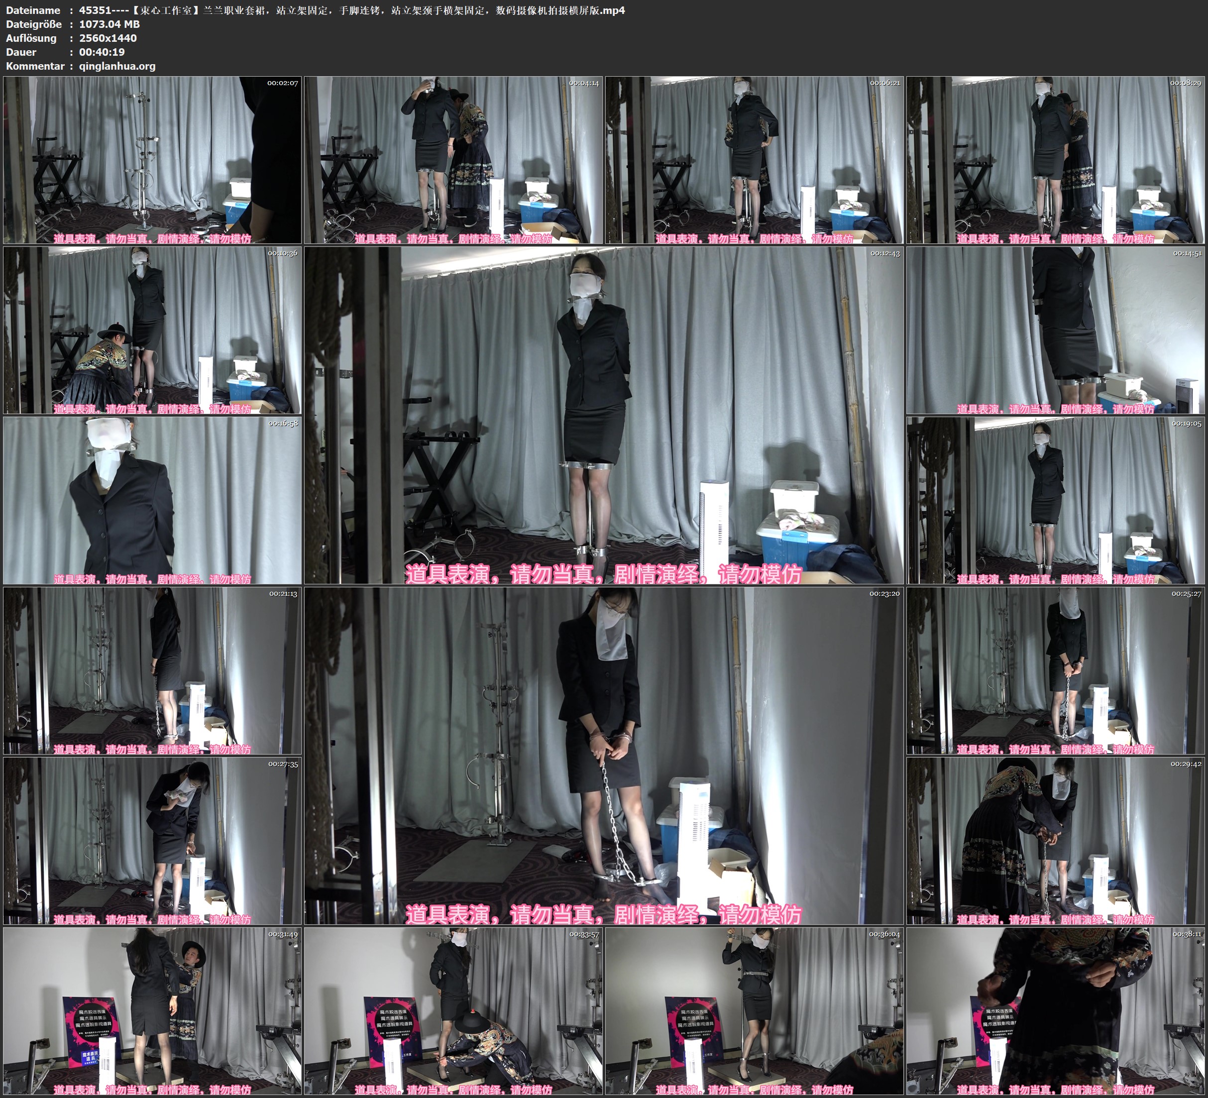Image resolution: width=1208 pixels, height=1098 pixels.
Task: Open the frame marked 00:29:42
Action: pos(1055,841)
